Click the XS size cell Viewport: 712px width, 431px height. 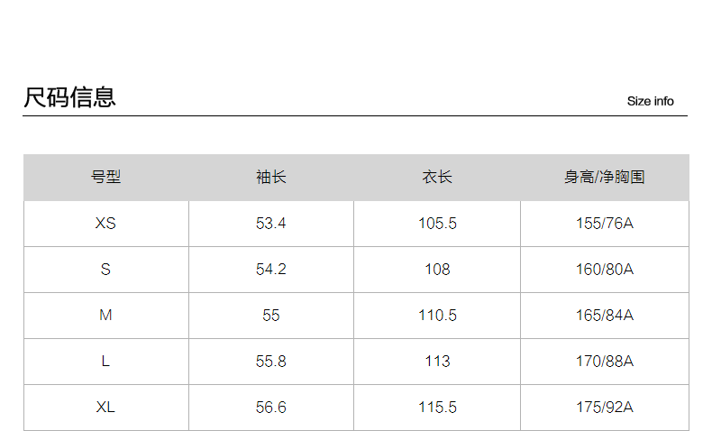(105, 223)
